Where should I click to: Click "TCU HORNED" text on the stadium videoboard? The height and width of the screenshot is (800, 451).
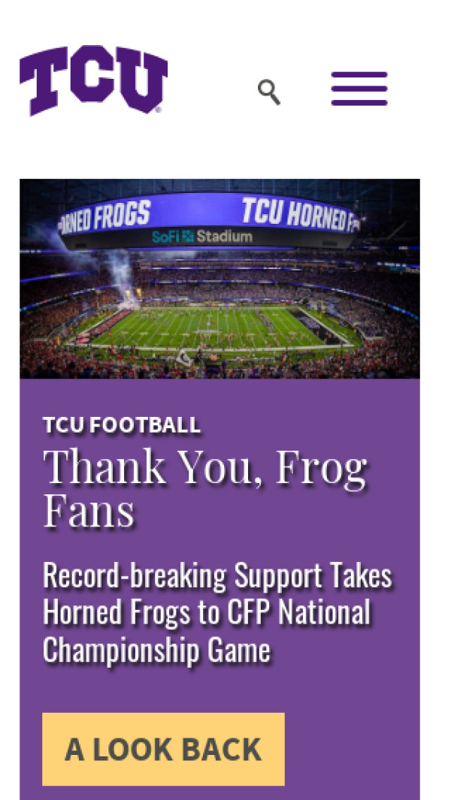[297, 213]
